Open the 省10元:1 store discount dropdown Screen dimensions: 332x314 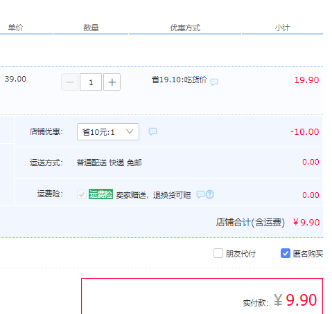point(108,131)
